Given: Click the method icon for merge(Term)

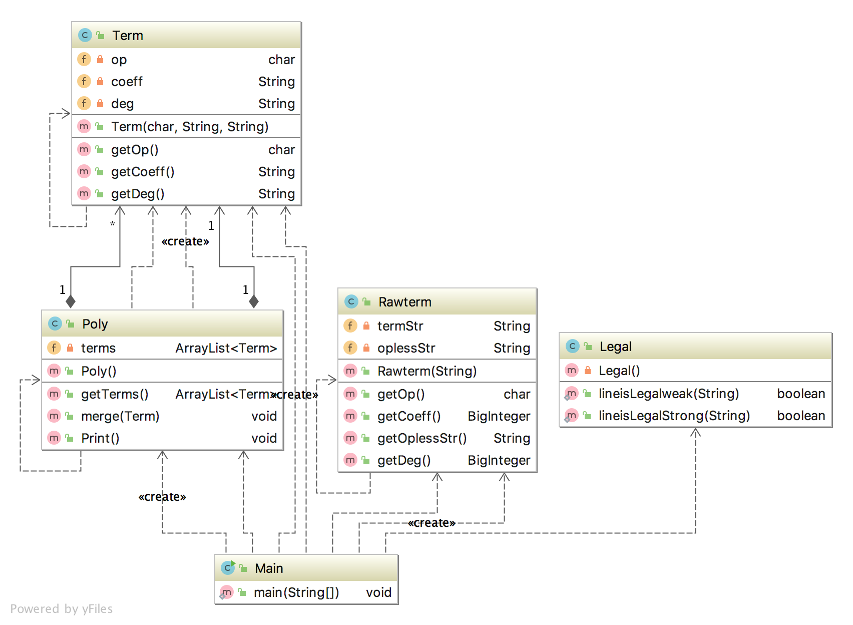Looking at the screenshot, I should click(54, 416).
